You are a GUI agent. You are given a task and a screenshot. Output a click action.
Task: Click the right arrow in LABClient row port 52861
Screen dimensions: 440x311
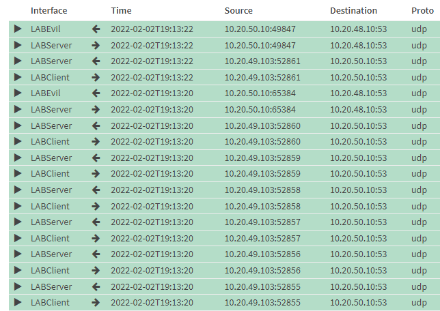click(x=96, y=77)
